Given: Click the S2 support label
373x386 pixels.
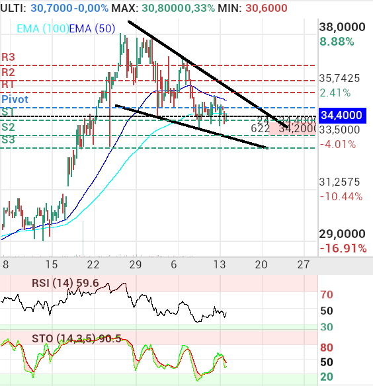Looking at the screenshot, I should pyautogui.click(x=9, y=128).
